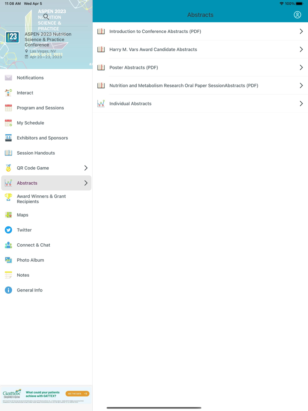Tap the Wi-Fi status icon

point(282,4)
